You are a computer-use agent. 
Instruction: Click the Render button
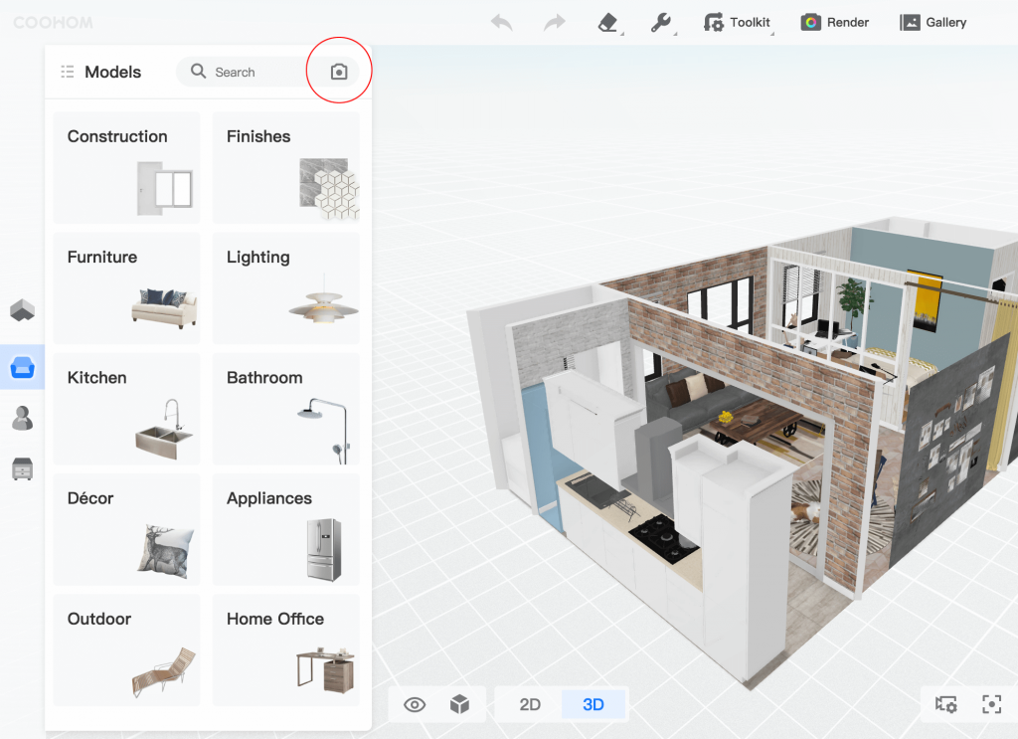tap(835, 23)
